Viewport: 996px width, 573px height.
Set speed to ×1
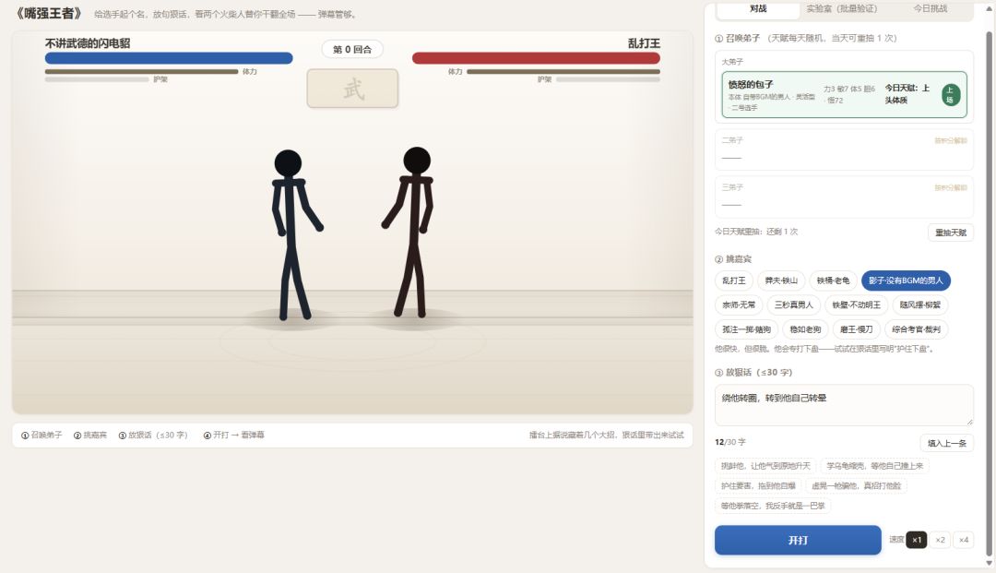point(916,540)
